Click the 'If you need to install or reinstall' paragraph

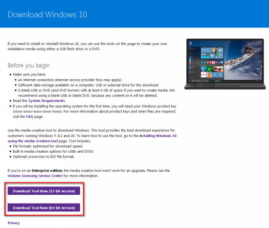pyautogui.click(x=87, y=46)
